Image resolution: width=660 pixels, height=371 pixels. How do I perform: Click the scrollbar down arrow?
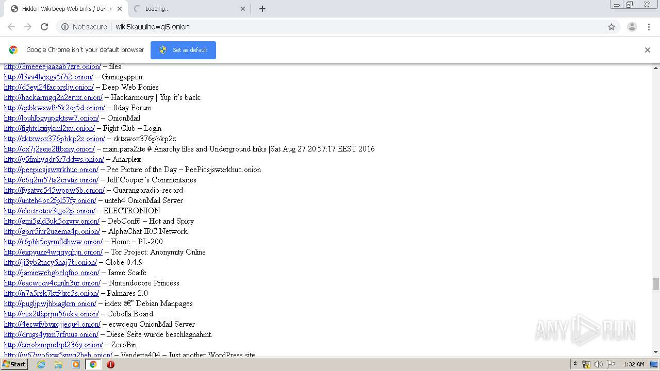[656, 352]
